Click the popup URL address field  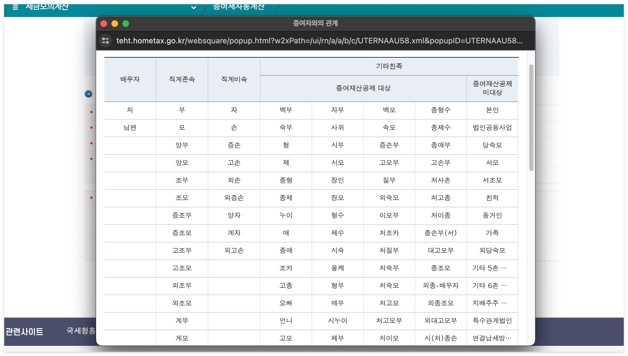(x=319, y=41)
